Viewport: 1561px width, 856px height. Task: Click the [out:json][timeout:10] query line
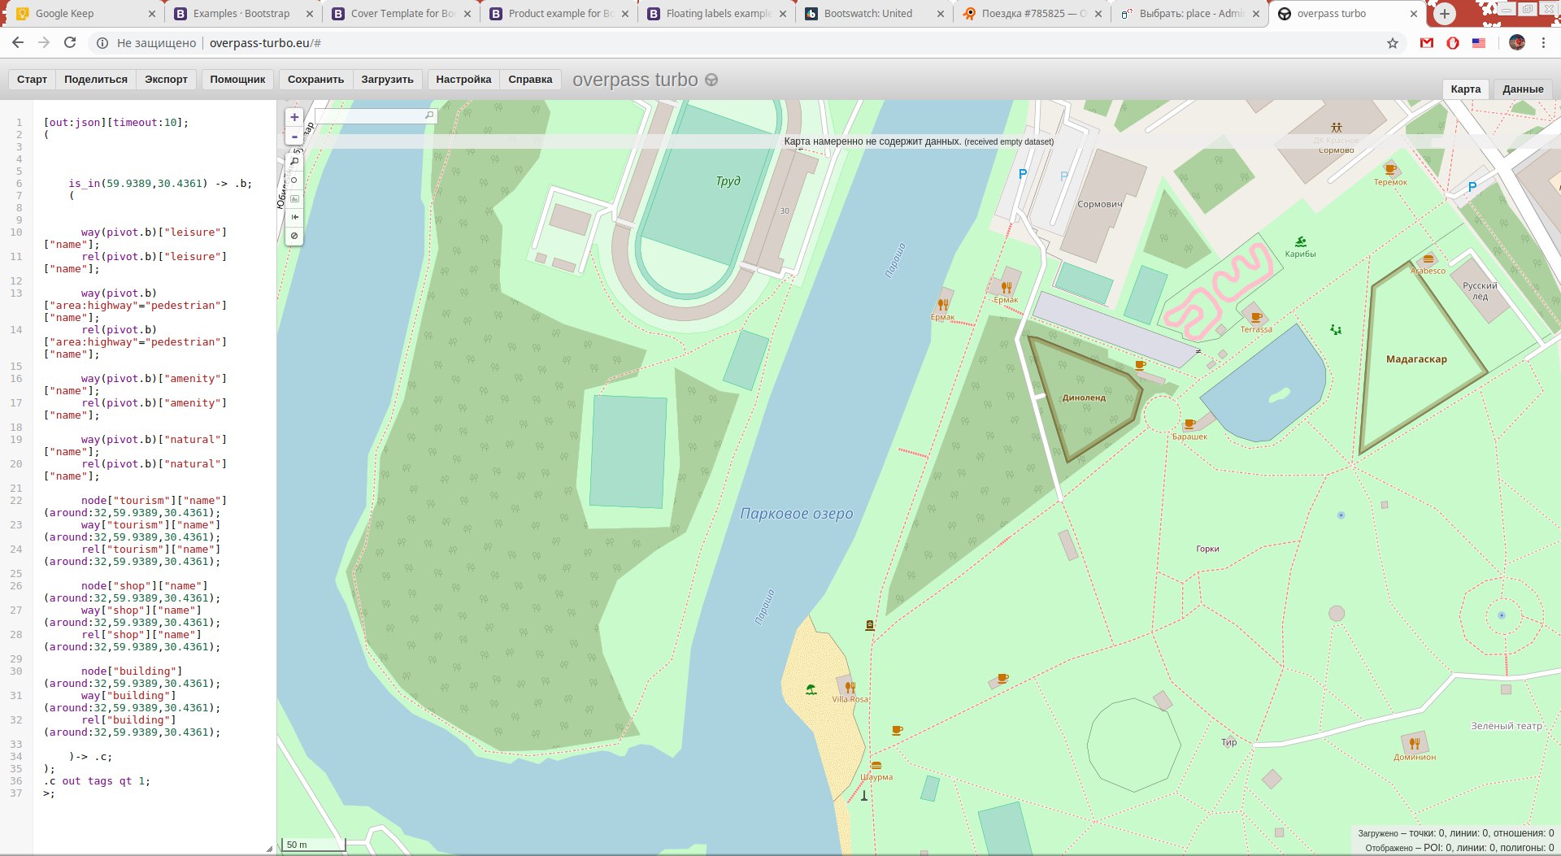[116, 123]
